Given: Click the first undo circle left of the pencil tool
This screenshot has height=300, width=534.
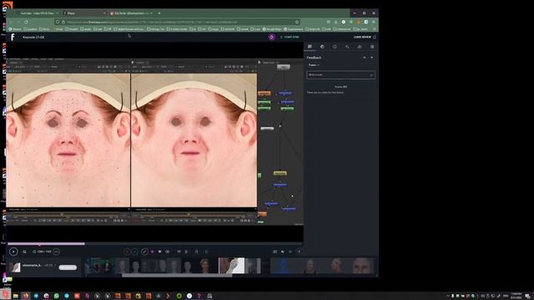Looking at the screenshot, I should [128, 252].
